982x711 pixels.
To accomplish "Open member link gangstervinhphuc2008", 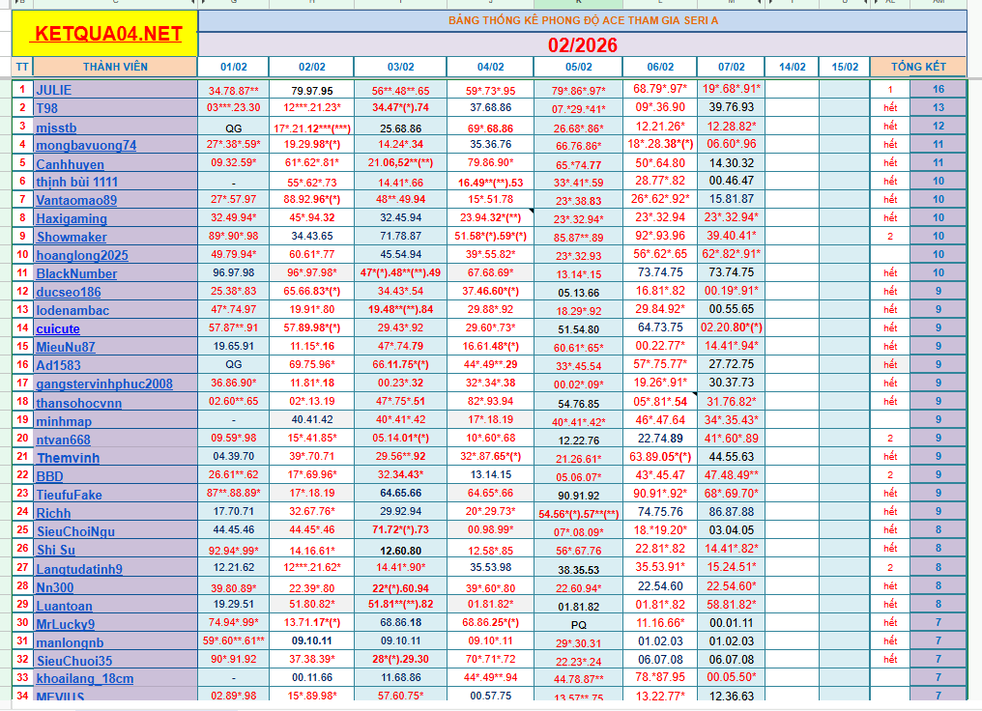I will tap(104, 384).
